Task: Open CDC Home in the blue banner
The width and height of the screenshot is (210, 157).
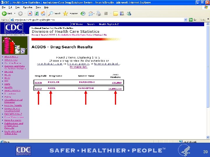Action: click(77, 24)
